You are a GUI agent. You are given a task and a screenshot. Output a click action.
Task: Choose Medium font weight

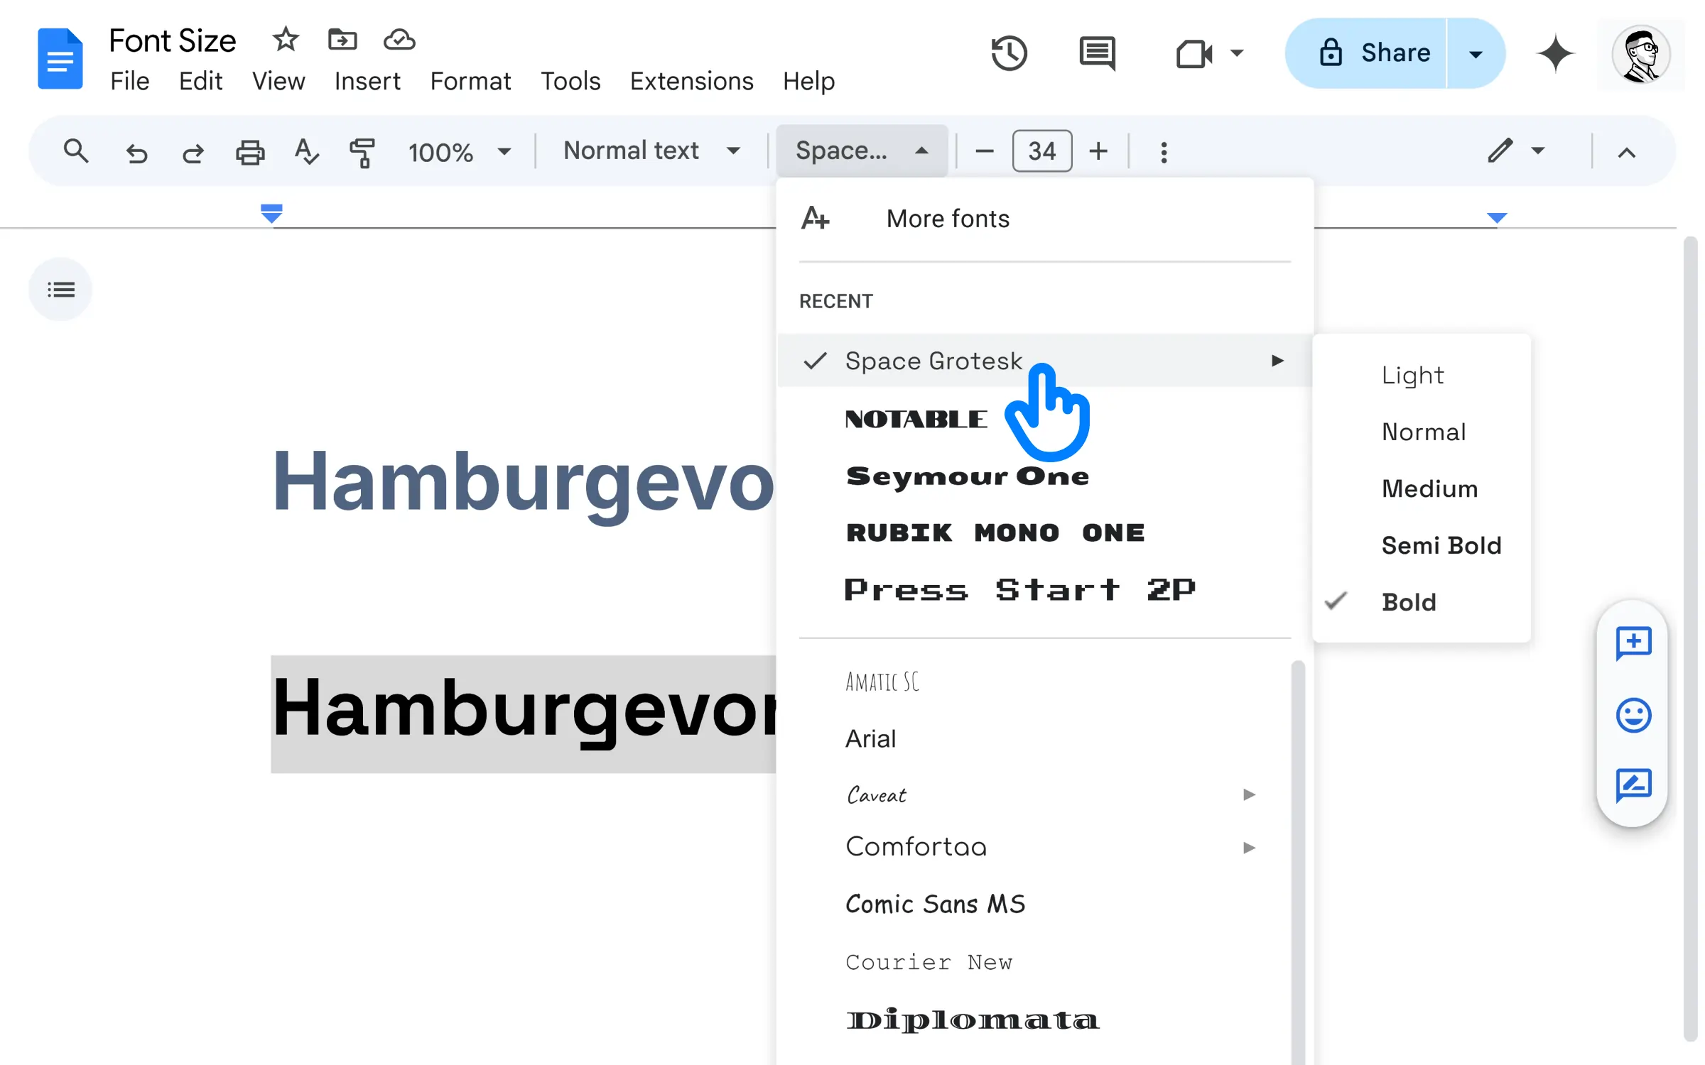pos(1422,488)
